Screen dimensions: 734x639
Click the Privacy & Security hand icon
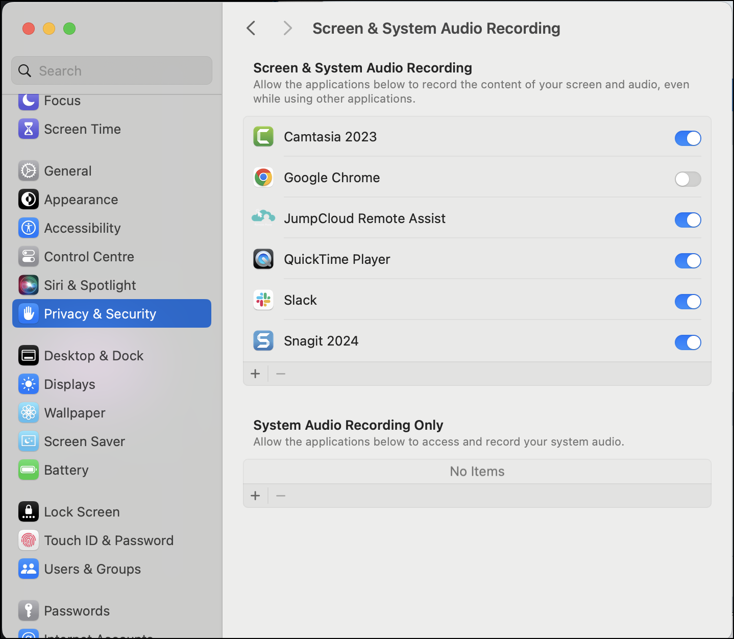point(28,313)
